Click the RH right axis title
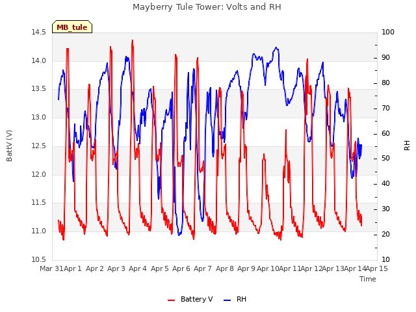 pos(407,146)
